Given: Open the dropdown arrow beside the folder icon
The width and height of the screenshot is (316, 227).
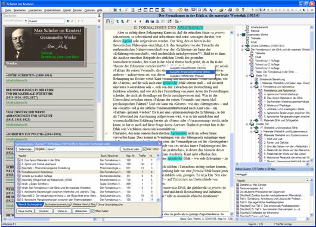Looking at the screenshot, I should point(225,10).
